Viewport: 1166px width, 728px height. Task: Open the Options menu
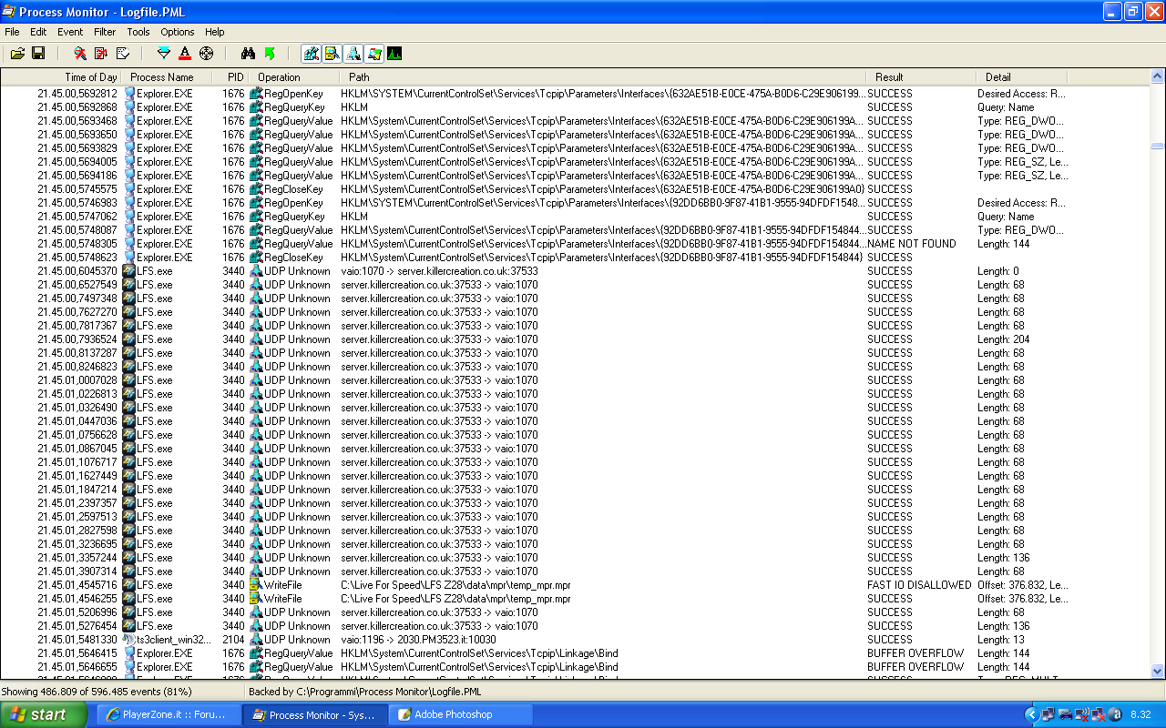178,32
